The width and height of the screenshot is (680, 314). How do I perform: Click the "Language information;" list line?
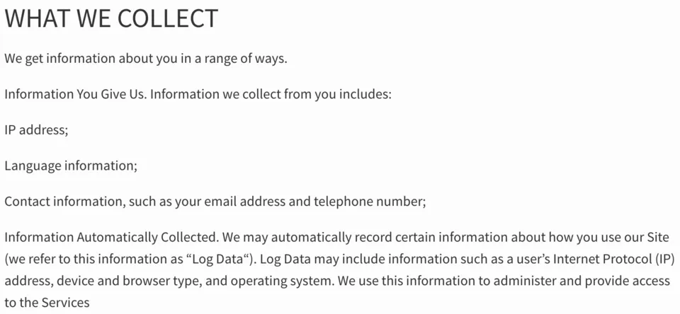(x=71, y=165)
